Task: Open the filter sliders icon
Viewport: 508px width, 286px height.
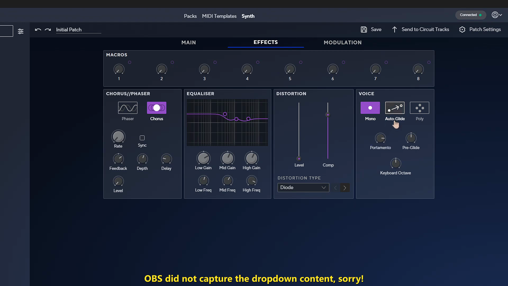Action: 21,31
